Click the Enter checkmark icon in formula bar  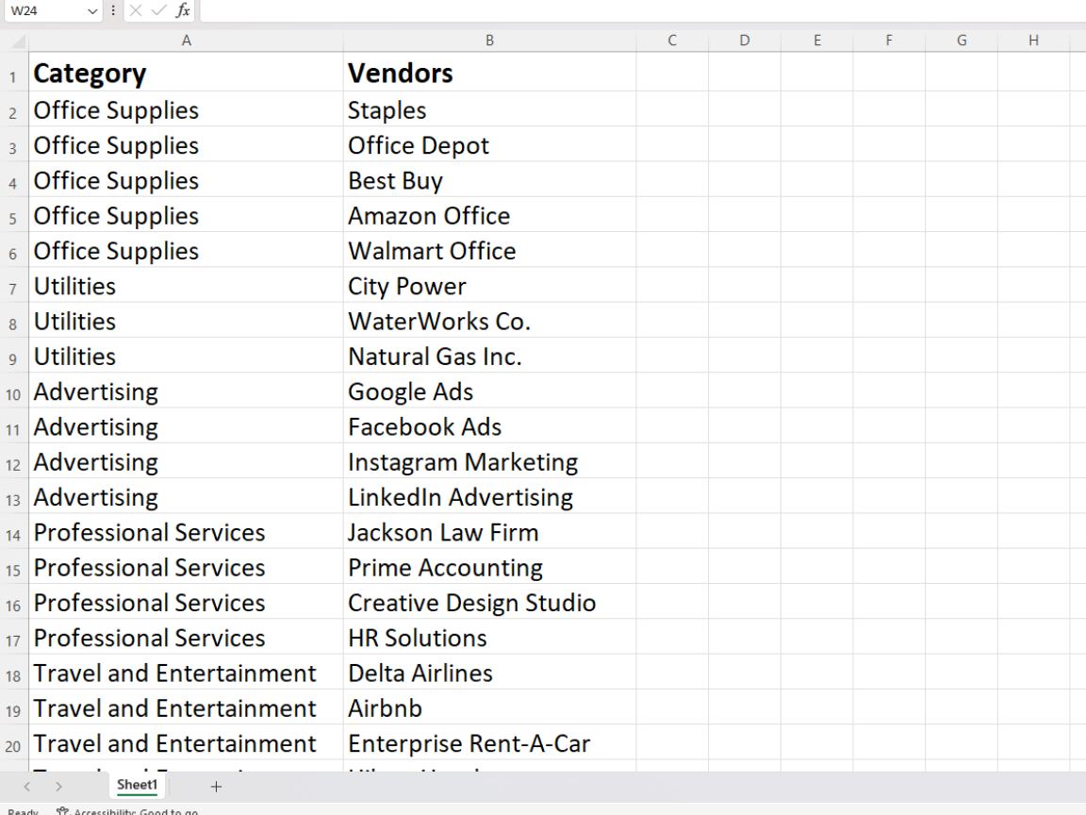click(159, 10)
